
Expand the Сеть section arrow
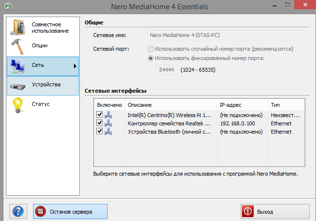[x=75, y=66]
